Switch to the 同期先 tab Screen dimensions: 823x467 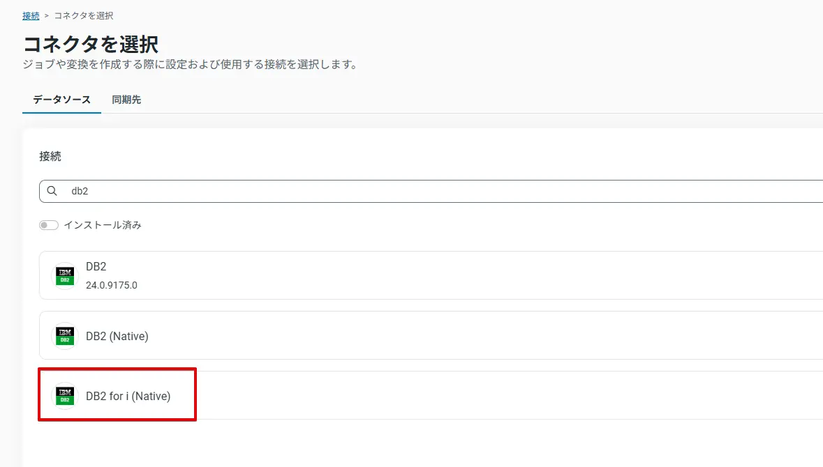point(126,100)
